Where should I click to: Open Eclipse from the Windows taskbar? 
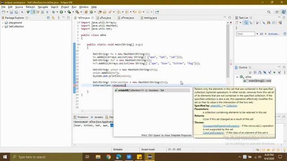coord(150,157)
